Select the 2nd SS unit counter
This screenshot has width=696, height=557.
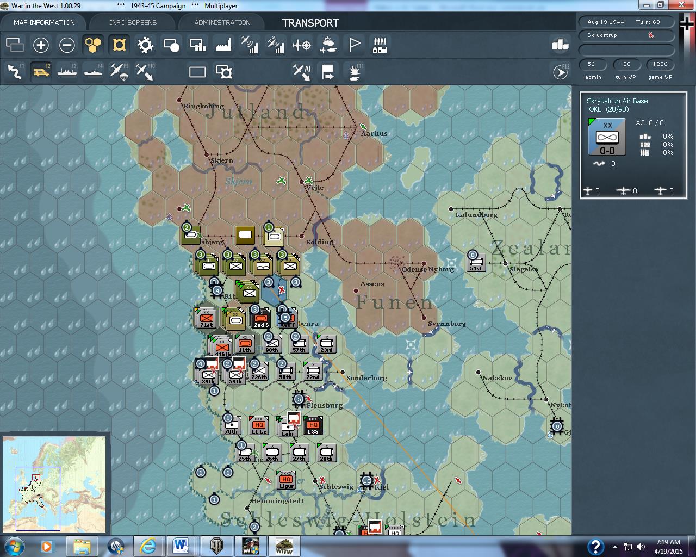[x=261, y=318]
